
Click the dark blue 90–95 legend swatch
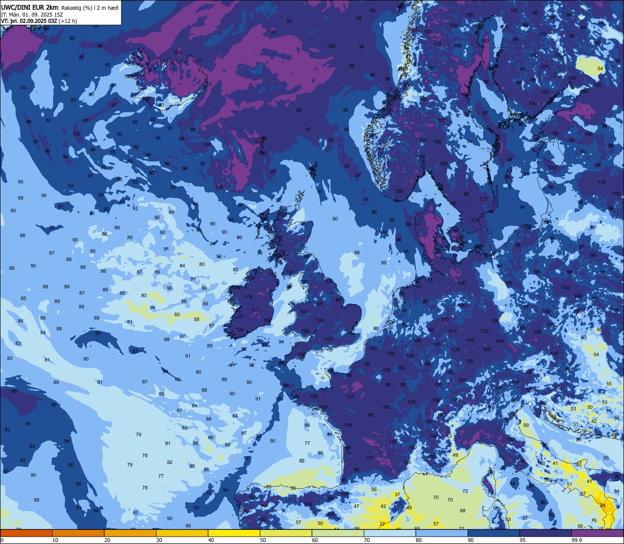493,533
